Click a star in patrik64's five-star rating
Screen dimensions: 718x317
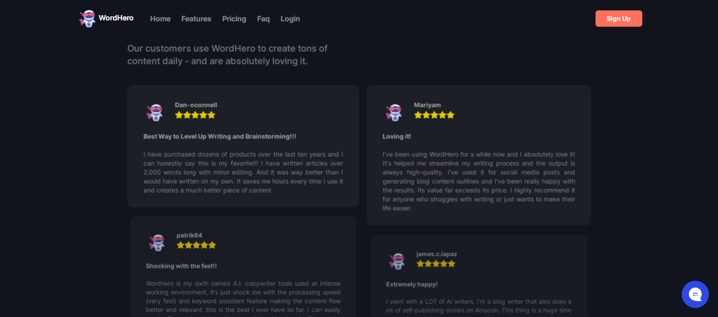196,245
